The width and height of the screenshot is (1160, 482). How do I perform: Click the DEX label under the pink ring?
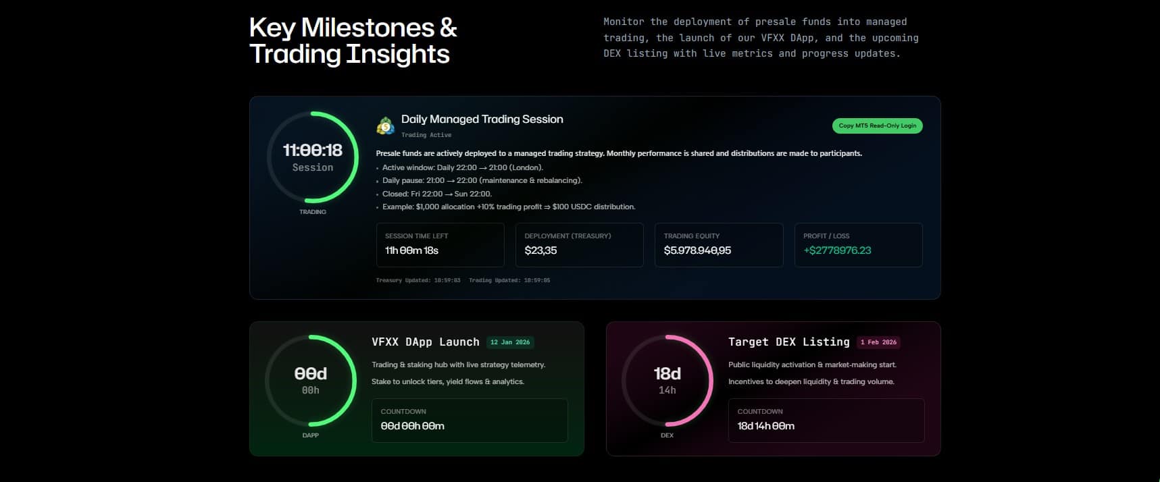click(x=667, y=435)
